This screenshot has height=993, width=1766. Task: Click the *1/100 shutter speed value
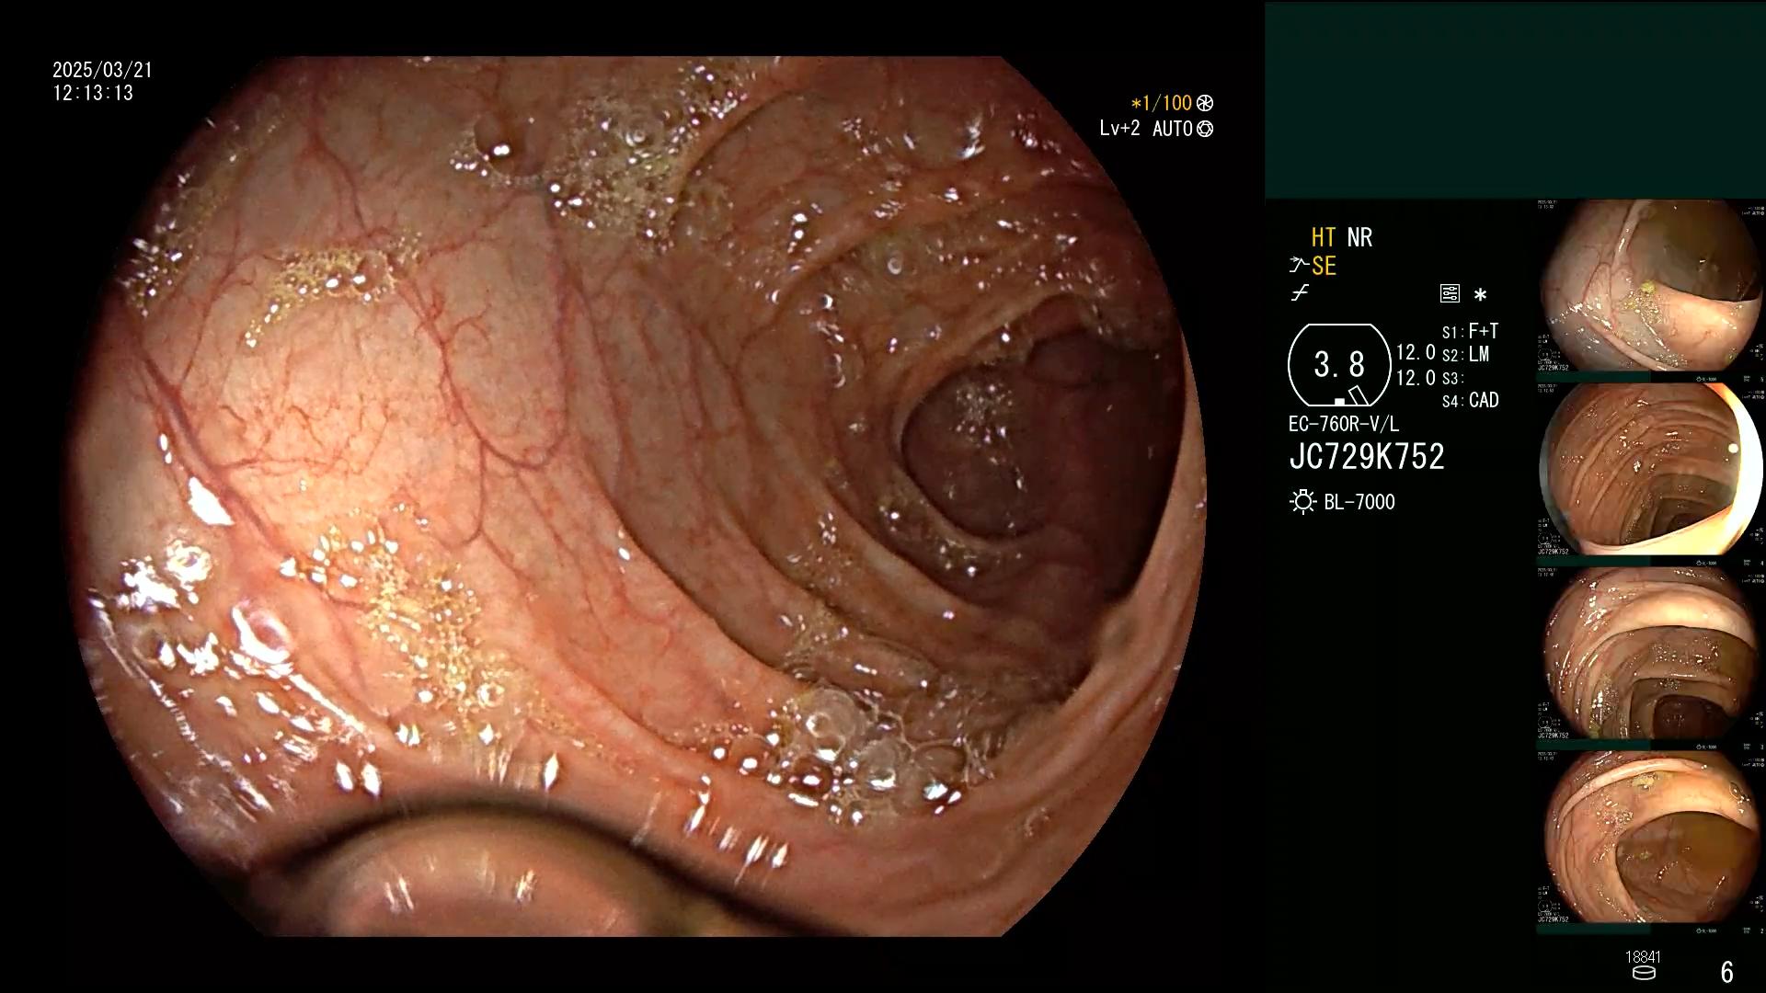click(x=1161, y=103)
